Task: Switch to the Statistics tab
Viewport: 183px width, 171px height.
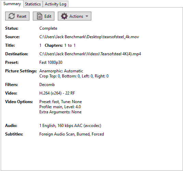Action: point(33,4)
